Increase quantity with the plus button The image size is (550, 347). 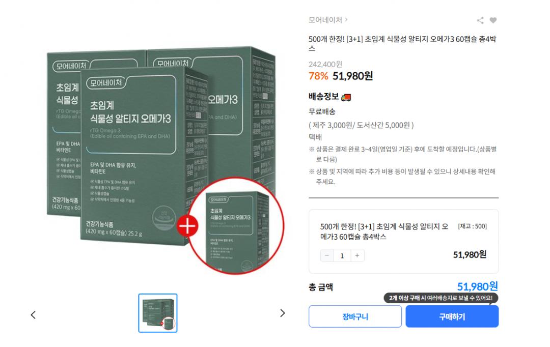coord(357,255)
